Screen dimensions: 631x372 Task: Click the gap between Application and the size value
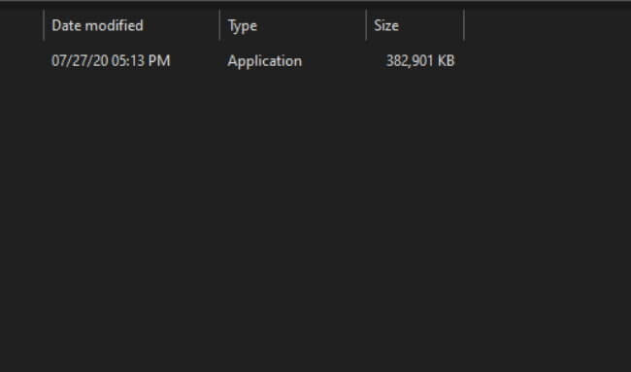coord(342,61)
